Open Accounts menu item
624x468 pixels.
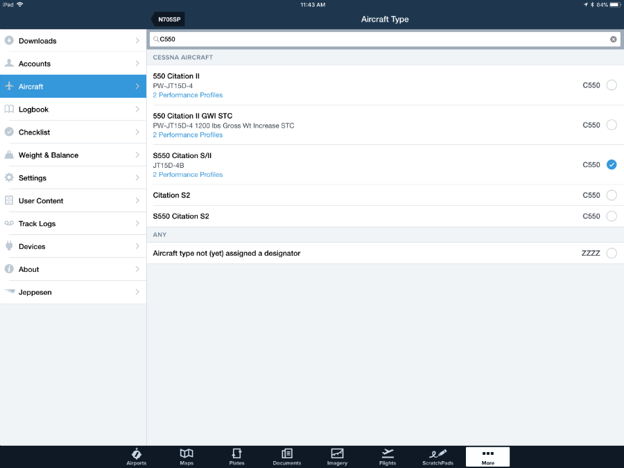click(x=73, y=63)
